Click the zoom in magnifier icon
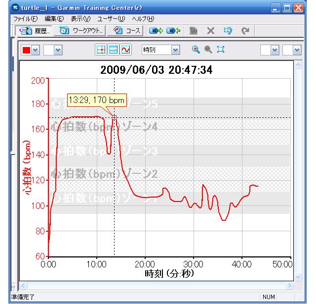Screen dimensions: 316x304 196,50
